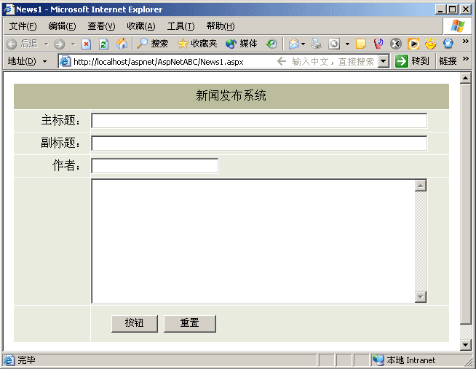Click the yellow note toolbar icon
476x369 pixels.
[361, 44]
